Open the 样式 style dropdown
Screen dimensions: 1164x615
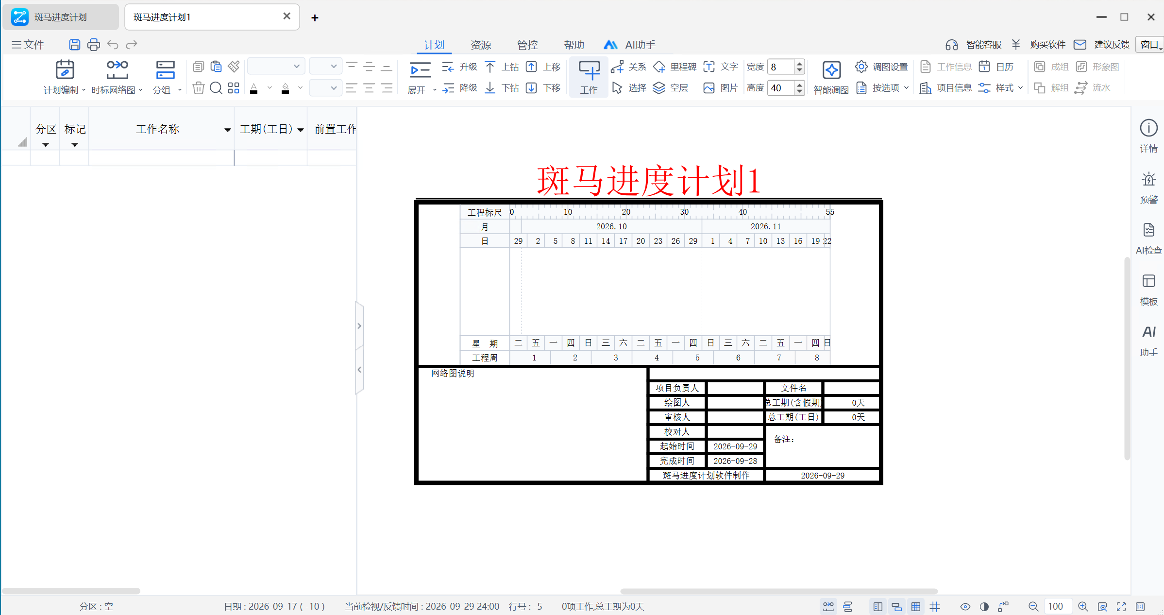(1000, 88)
